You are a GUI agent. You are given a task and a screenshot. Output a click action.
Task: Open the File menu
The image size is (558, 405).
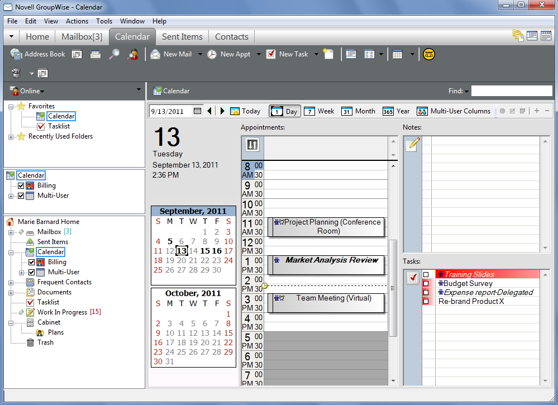point(12,21)
